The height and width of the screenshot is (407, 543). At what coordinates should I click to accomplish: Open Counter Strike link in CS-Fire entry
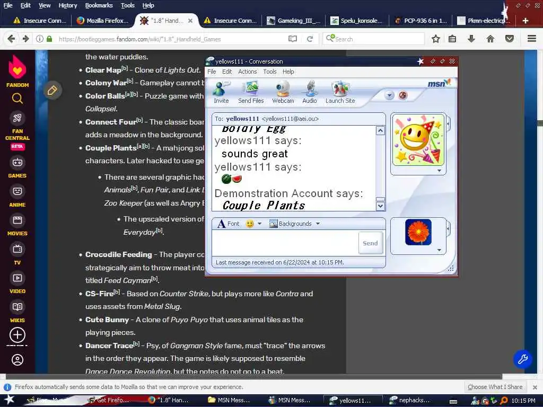click(x=184, y=294)
